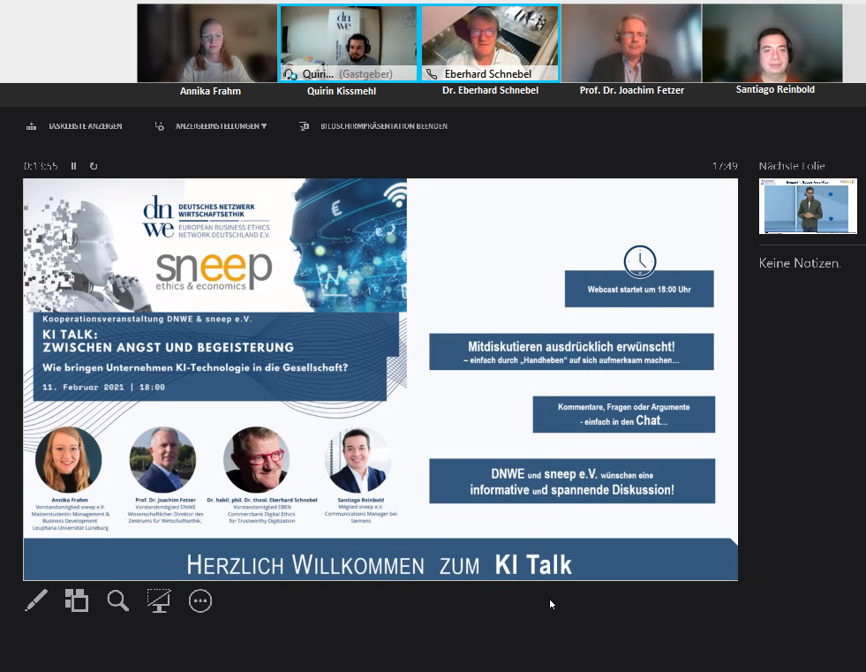Screen dimensions: 866x672
Task: Click Annika Frahm's portrait on slide
Action: point(69,459)
